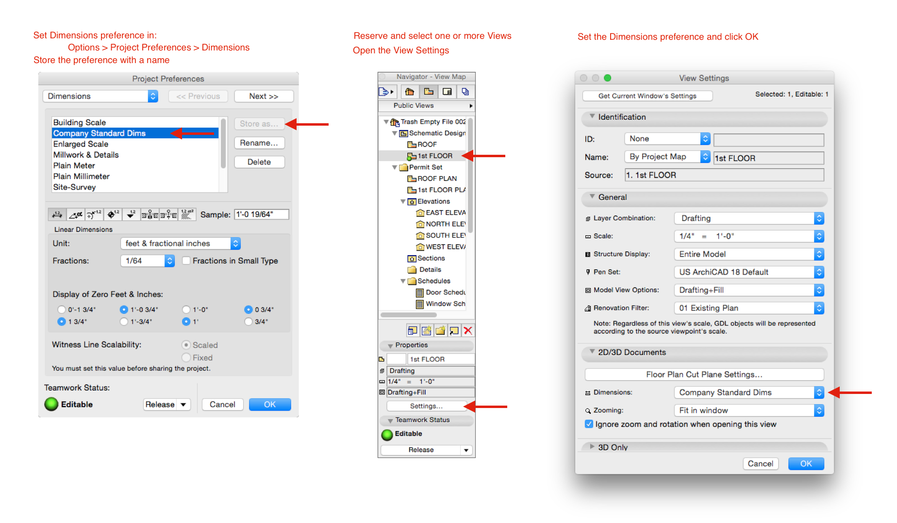Enable Fractions in Small Type
This screenshot has width=897, height=523.
tap(186, 261)
